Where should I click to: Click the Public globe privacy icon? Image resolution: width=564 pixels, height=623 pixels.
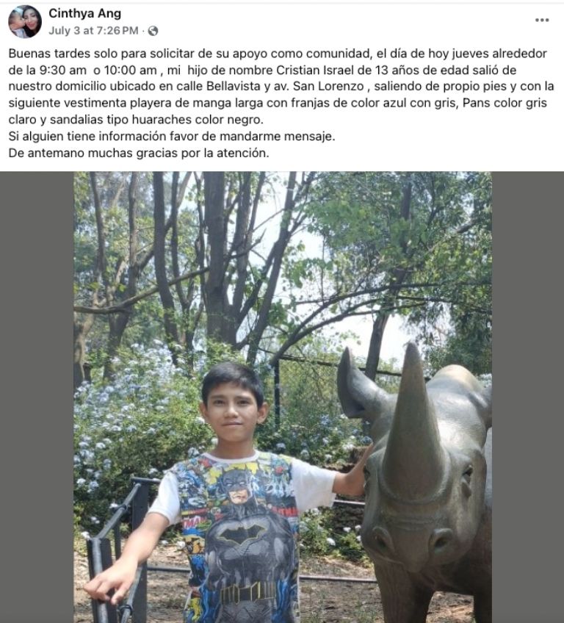coord(153,31)
